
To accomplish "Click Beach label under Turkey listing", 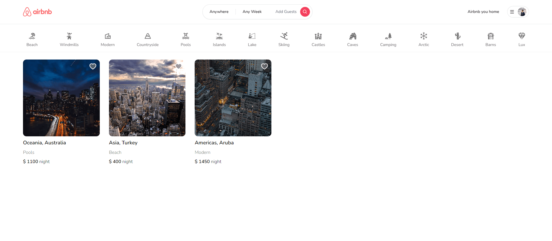I will (115, 152).
